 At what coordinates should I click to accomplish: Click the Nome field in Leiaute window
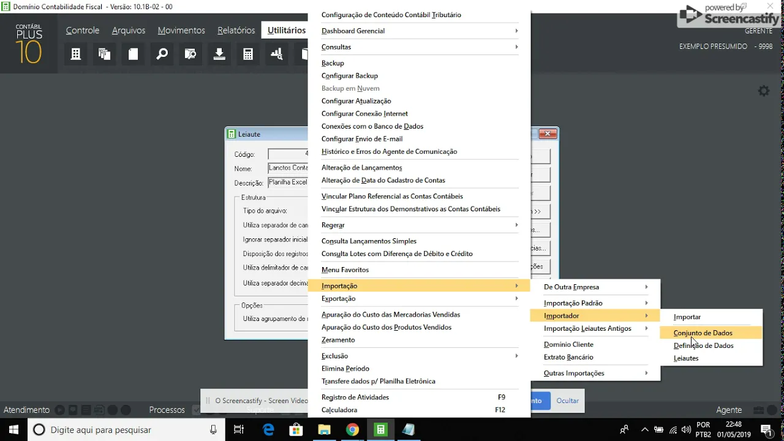point(288,168)
